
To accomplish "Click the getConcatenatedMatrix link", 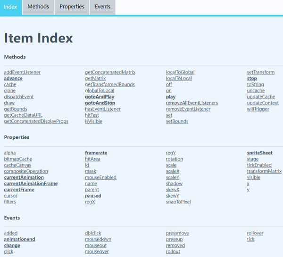I will [x=110, y=72].
